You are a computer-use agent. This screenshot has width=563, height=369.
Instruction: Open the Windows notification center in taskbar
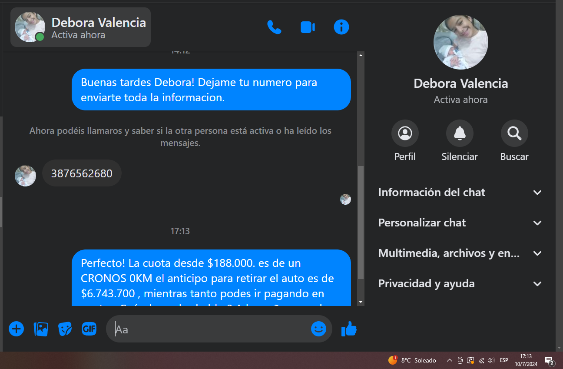pyautogui.click(x=549, y=360)
